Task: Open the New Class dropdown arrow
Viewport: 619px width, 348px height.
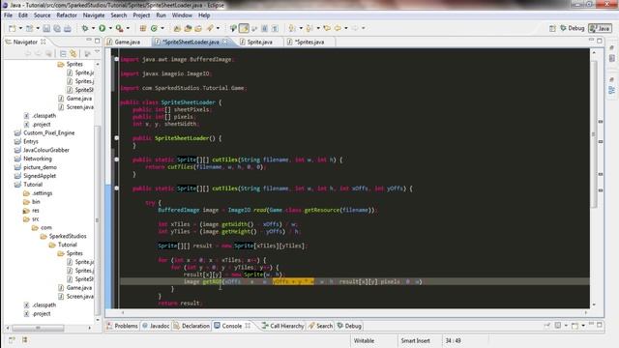Action: (162, 28)
